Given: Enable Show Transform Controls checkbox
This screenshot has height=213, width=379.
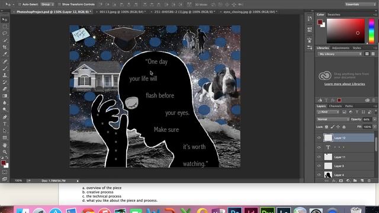Looking at the screenshot, I should (59, 4).
